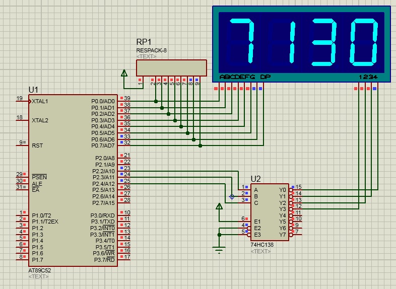396x289 pixels.
Task: Click the P3.1/TXD pin label
Action: [x=103, y=222]
